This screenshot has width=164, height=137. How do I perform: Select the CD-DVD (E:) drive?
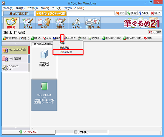(16, 68)
